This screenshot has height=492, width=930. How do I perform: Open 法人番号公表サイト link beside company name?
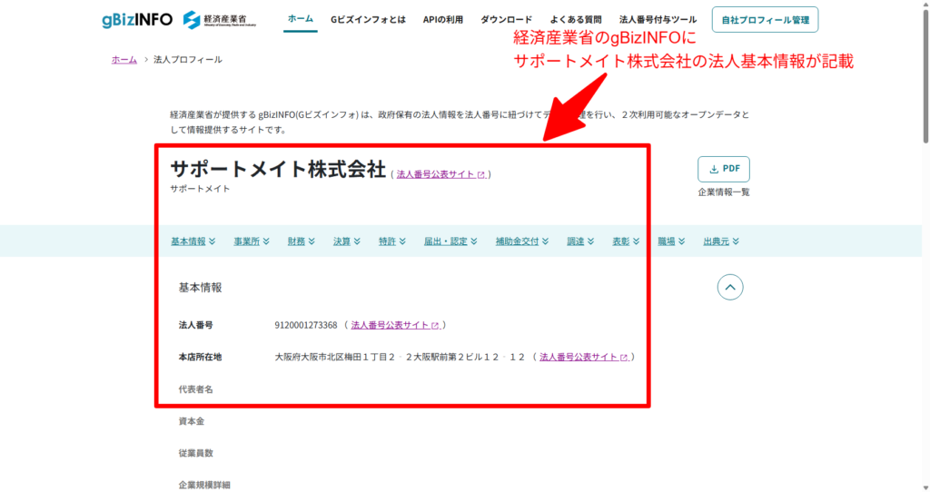[x=440, y=174]
